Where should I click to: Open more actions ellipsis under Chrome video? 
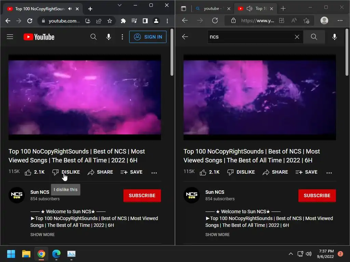pyautogui.click(x=154, y=172)
